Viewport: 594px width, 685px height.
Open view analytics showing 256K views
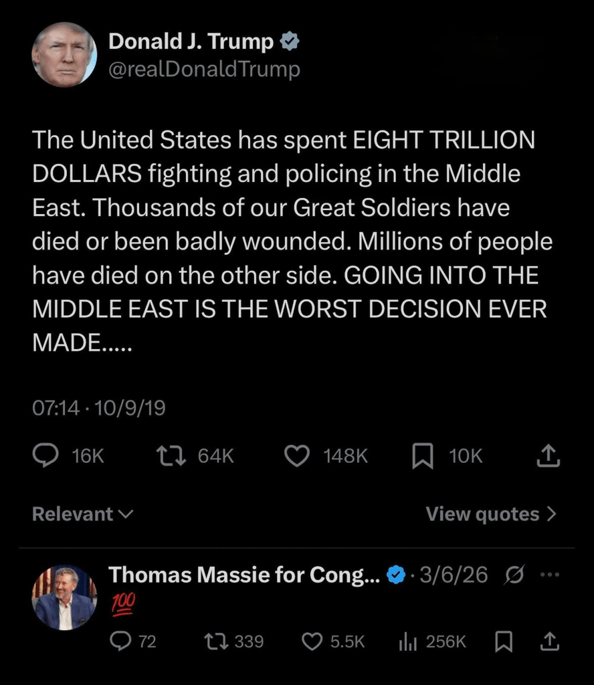coord(408,642)
